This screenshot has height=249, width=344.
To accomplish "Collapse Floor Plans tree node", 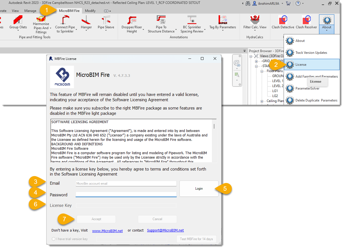I will tap(261, 71).
